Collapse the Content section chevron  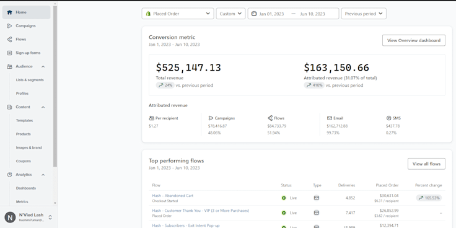43,107
